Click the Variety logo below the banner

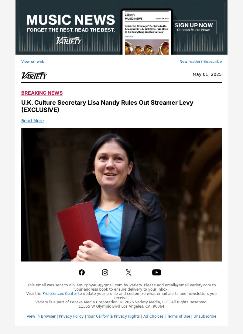coord(34,76)
